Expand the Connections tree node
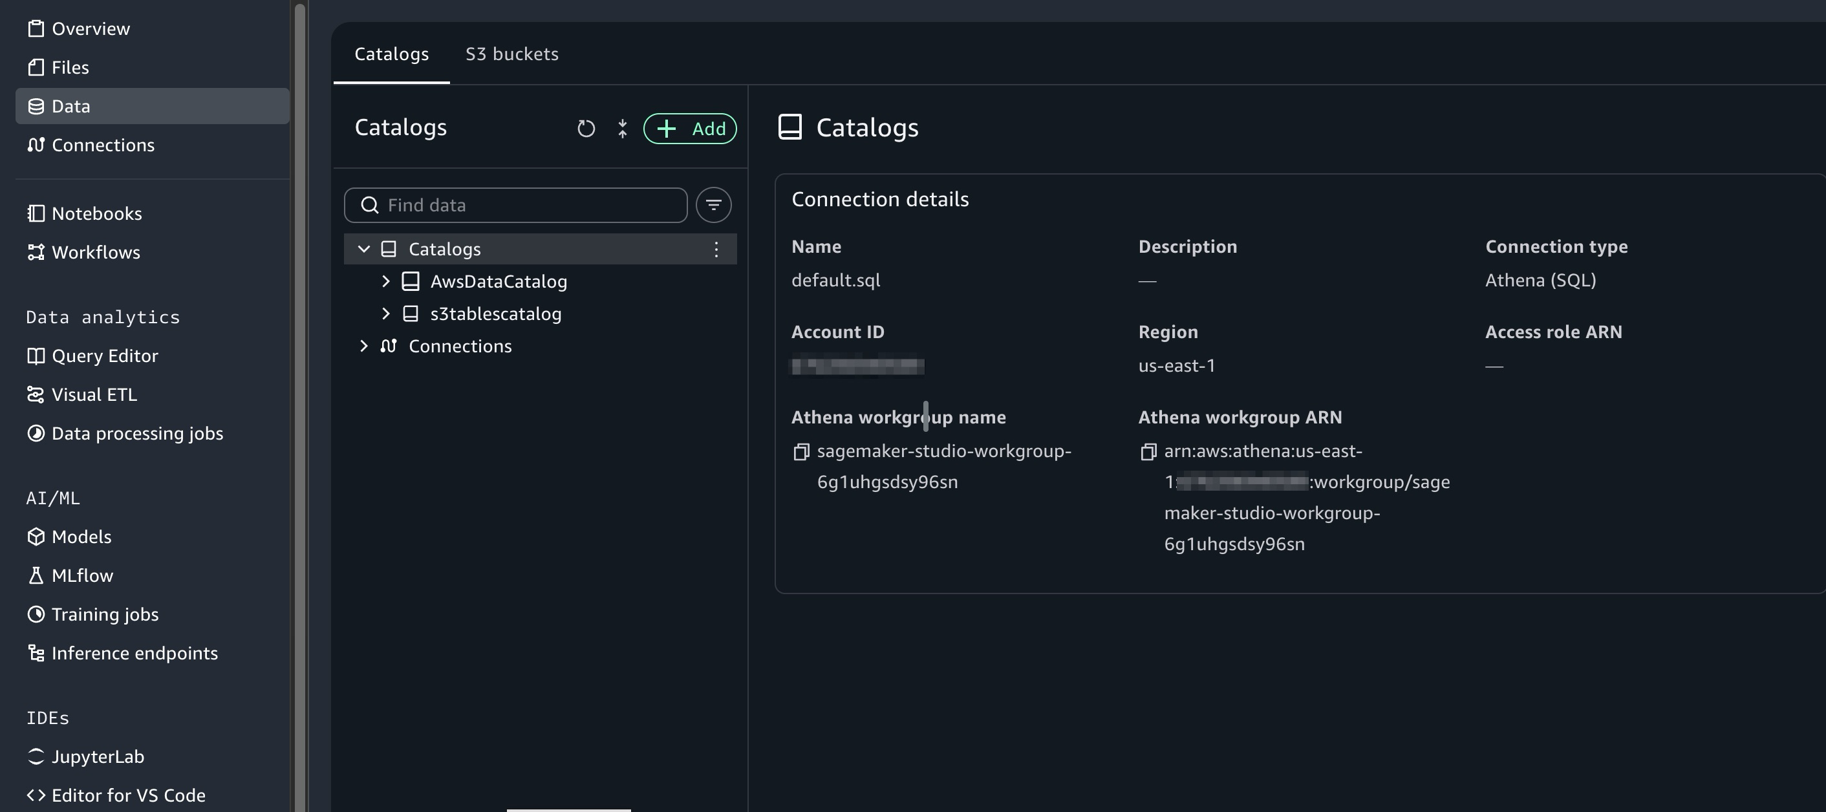Image resolution: width=1826 pixels, height=812 pixels. 363,346
